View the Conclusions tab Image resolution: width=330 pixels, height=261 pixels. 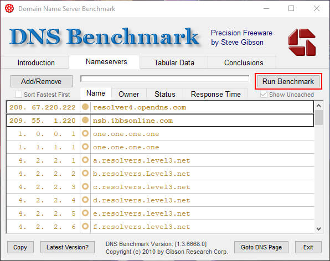[x=244, y=62]
